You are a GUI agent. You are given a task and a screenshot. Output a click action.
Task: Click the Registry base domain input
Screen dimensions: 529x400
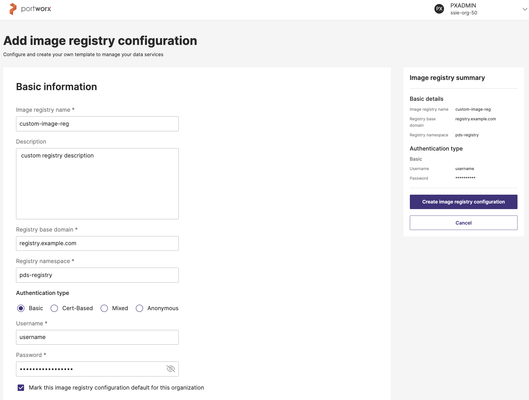point(97,243)
